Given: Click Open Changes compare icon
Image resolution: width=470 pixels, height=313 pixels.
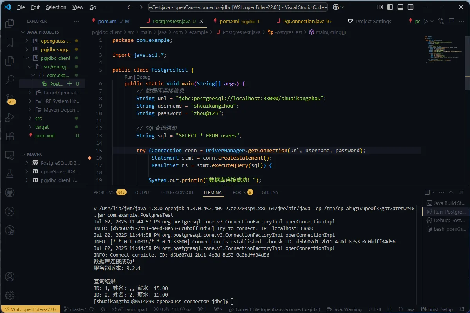Looking at the screenshot, I should [441, 21].
